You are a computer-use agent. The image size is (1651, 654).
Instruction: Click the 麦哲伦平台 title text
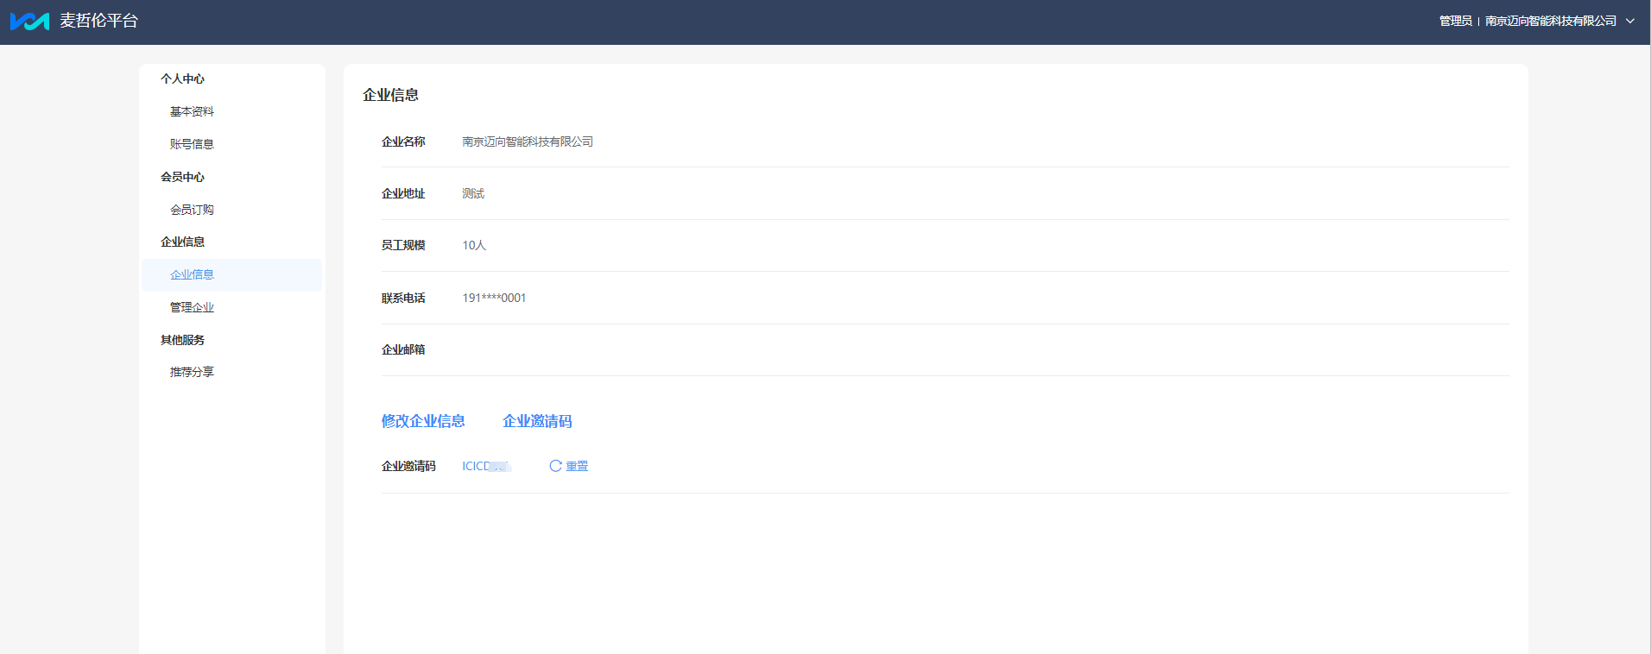pos(98,21)
